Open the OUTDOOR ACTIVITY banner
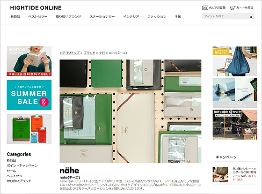The height and width of the screenshot is (194, 262). (x=235, y=125)
